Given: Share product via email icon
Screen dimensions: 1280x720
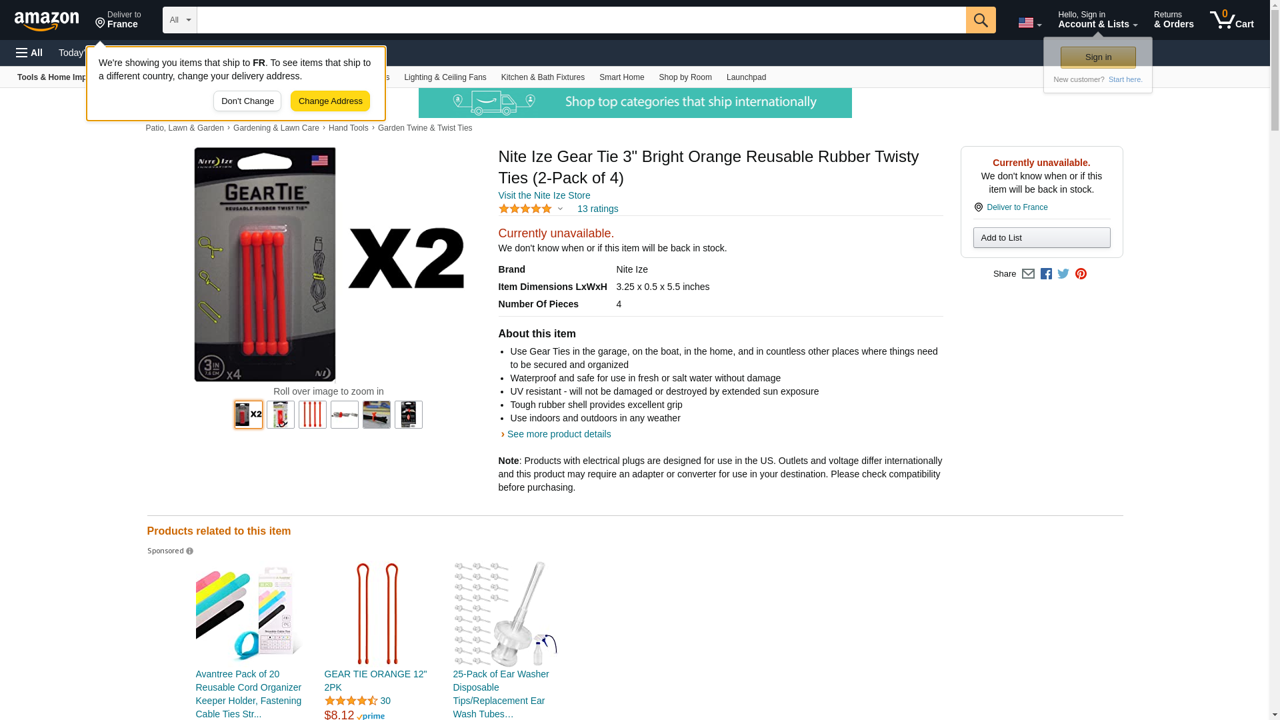Looking at the screenshot, I should click(1028, 274).
